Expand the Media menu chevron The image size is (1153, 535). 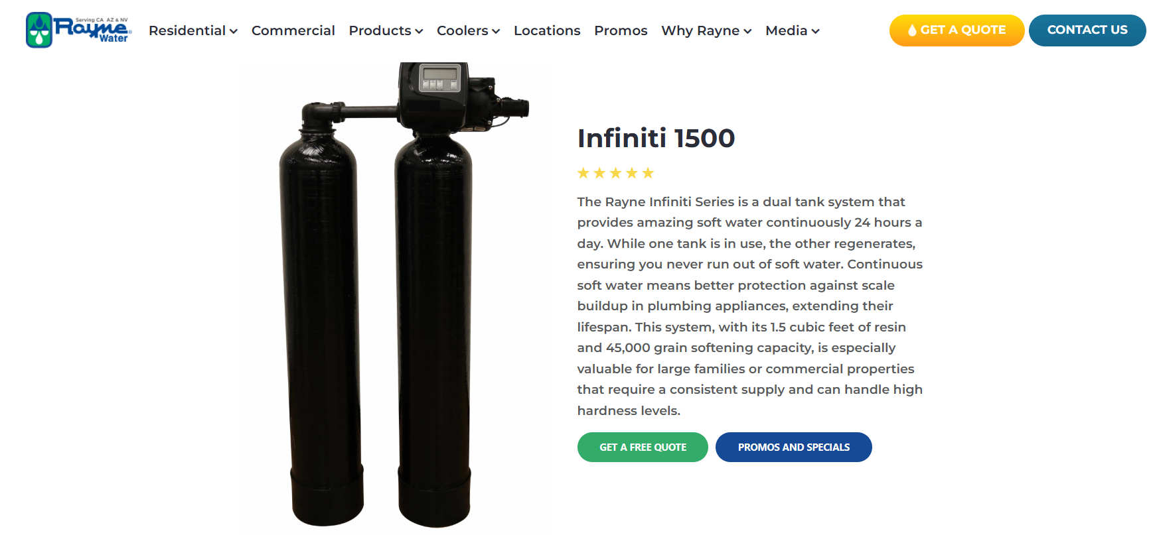(x=815, y=31)
